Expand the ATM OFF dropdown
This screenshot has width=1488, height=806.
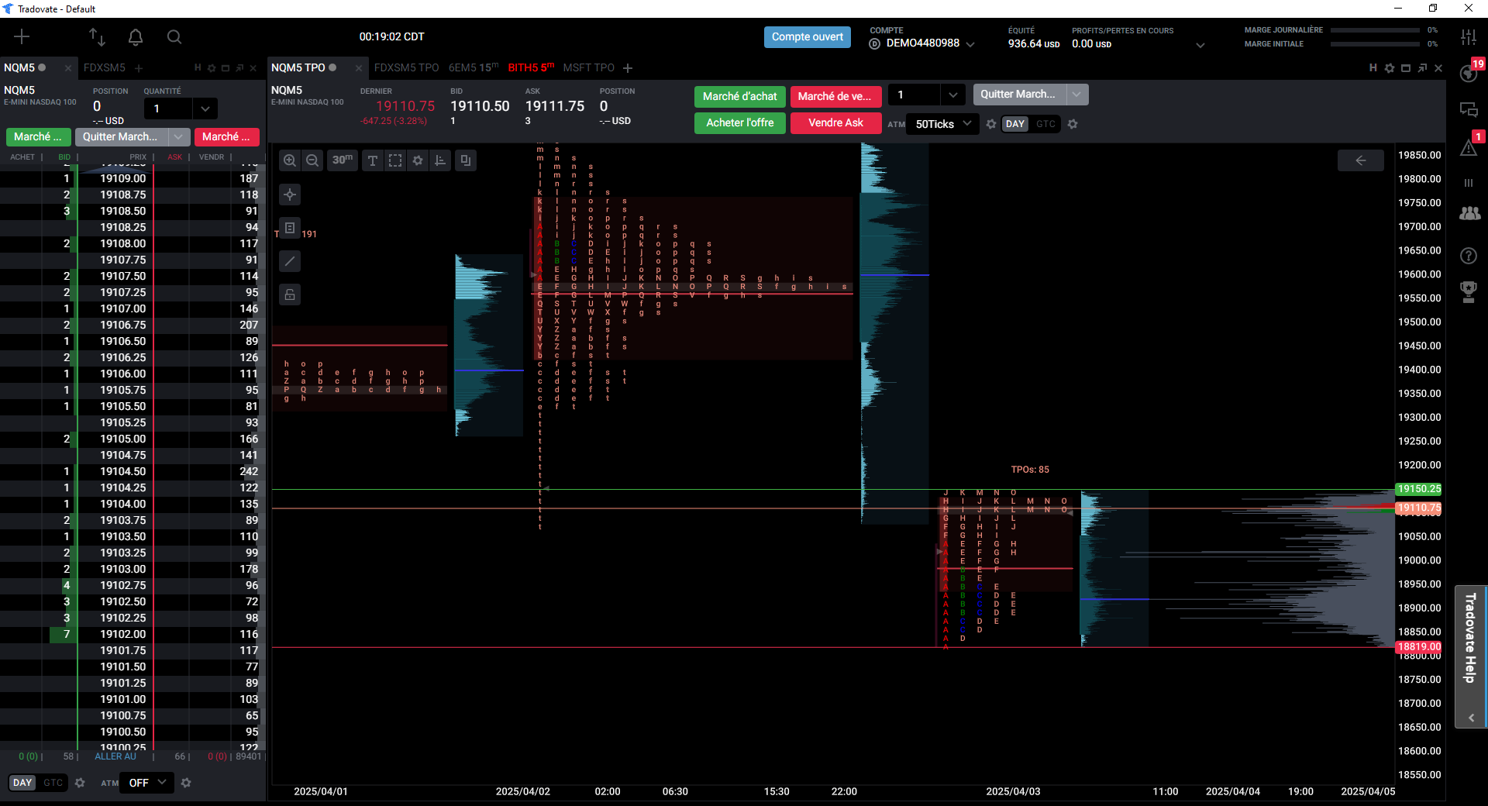pos(147,783)
